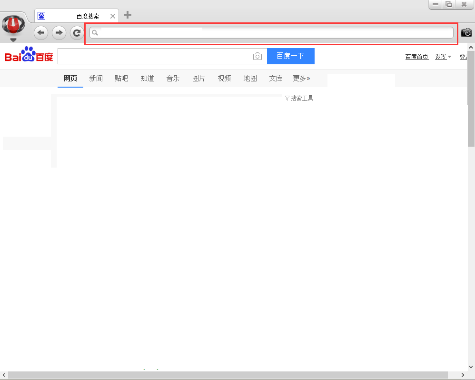This screenshot has height=380, width=475.
Task: Minimize the browser window
Action: point(435,4)
